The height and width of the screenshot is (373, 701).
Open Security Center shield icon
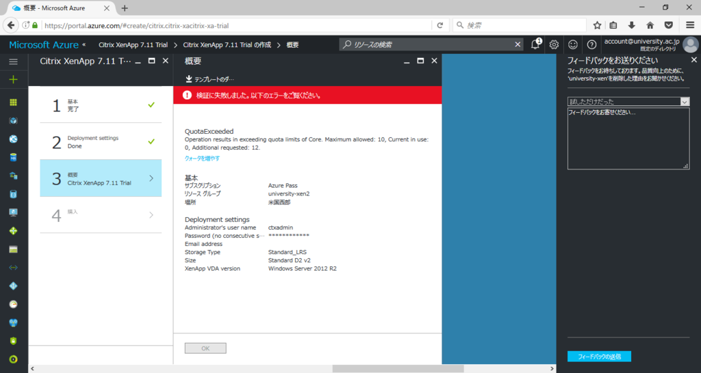[14, 341]
